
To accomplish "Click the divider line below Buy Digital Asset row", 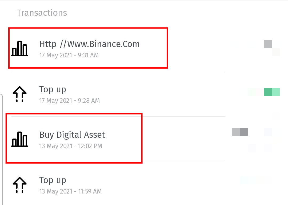I will point(118,162).
